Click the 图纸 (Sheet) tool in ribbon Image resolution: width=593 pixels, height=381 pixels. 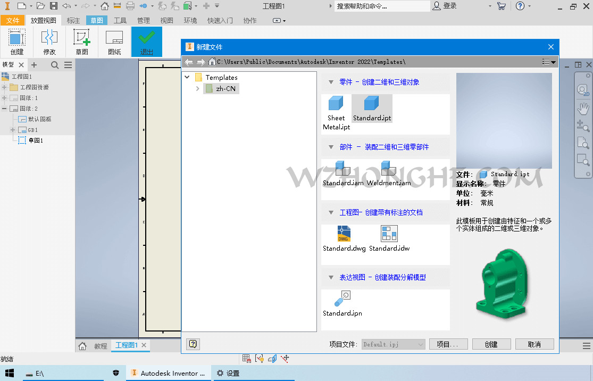click(x=114, y=40)
